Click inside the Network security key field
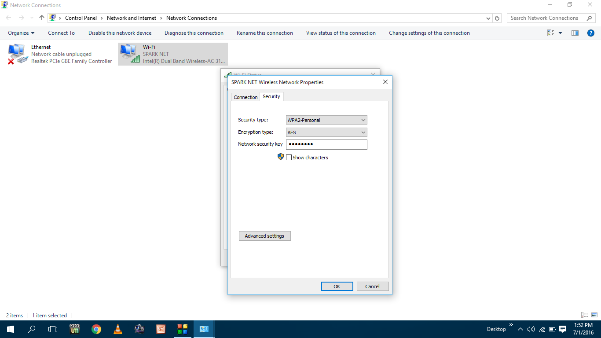The width and height of the screenshot is (601, 338). click(x=326, y=144)
